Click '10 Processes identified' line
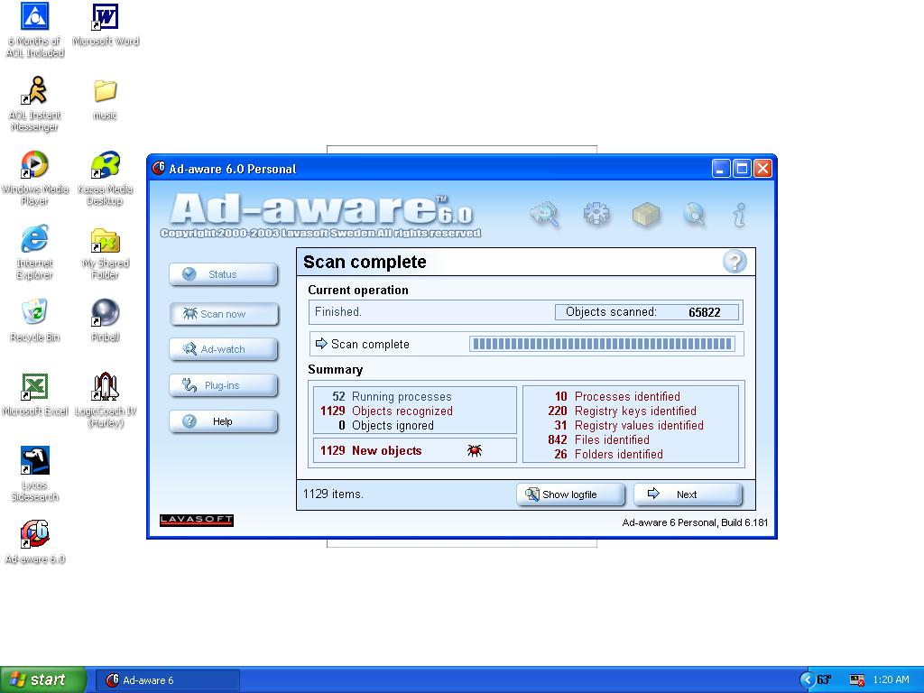 pos(617,397)
